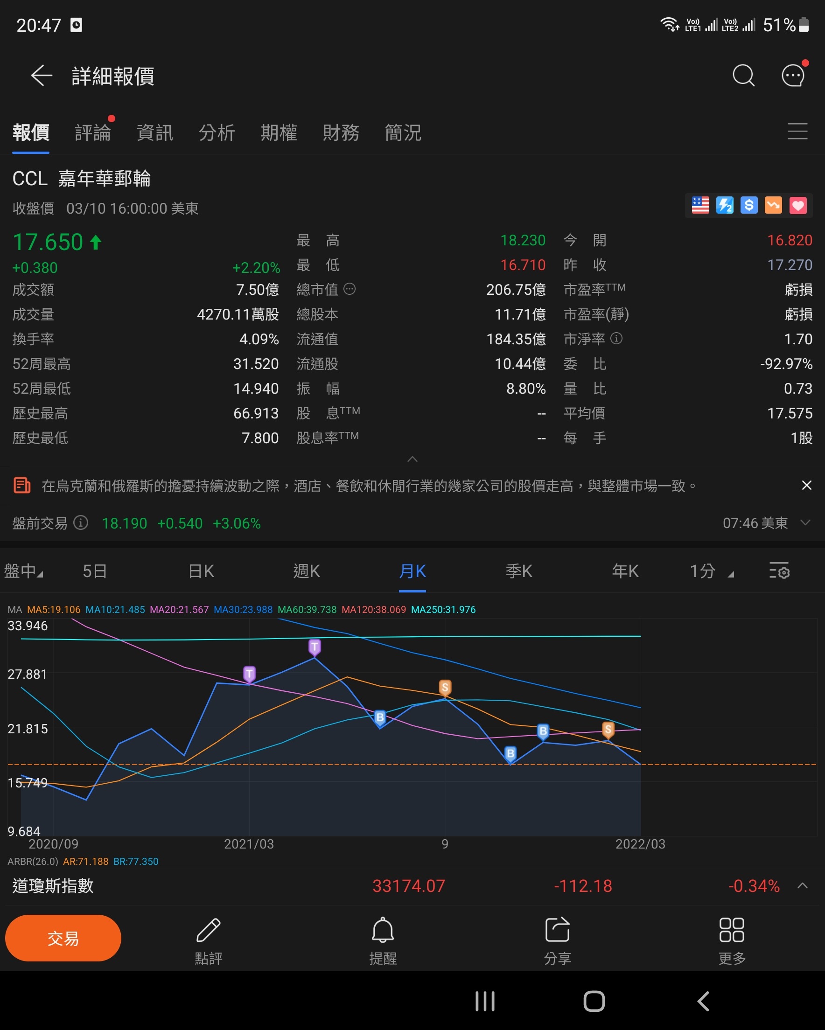The height and width of the screenshot is (1030, 825).
Task: Tap the MA5:19.106 indicator label
Action: pyautogui.click(x=54, y=610)
